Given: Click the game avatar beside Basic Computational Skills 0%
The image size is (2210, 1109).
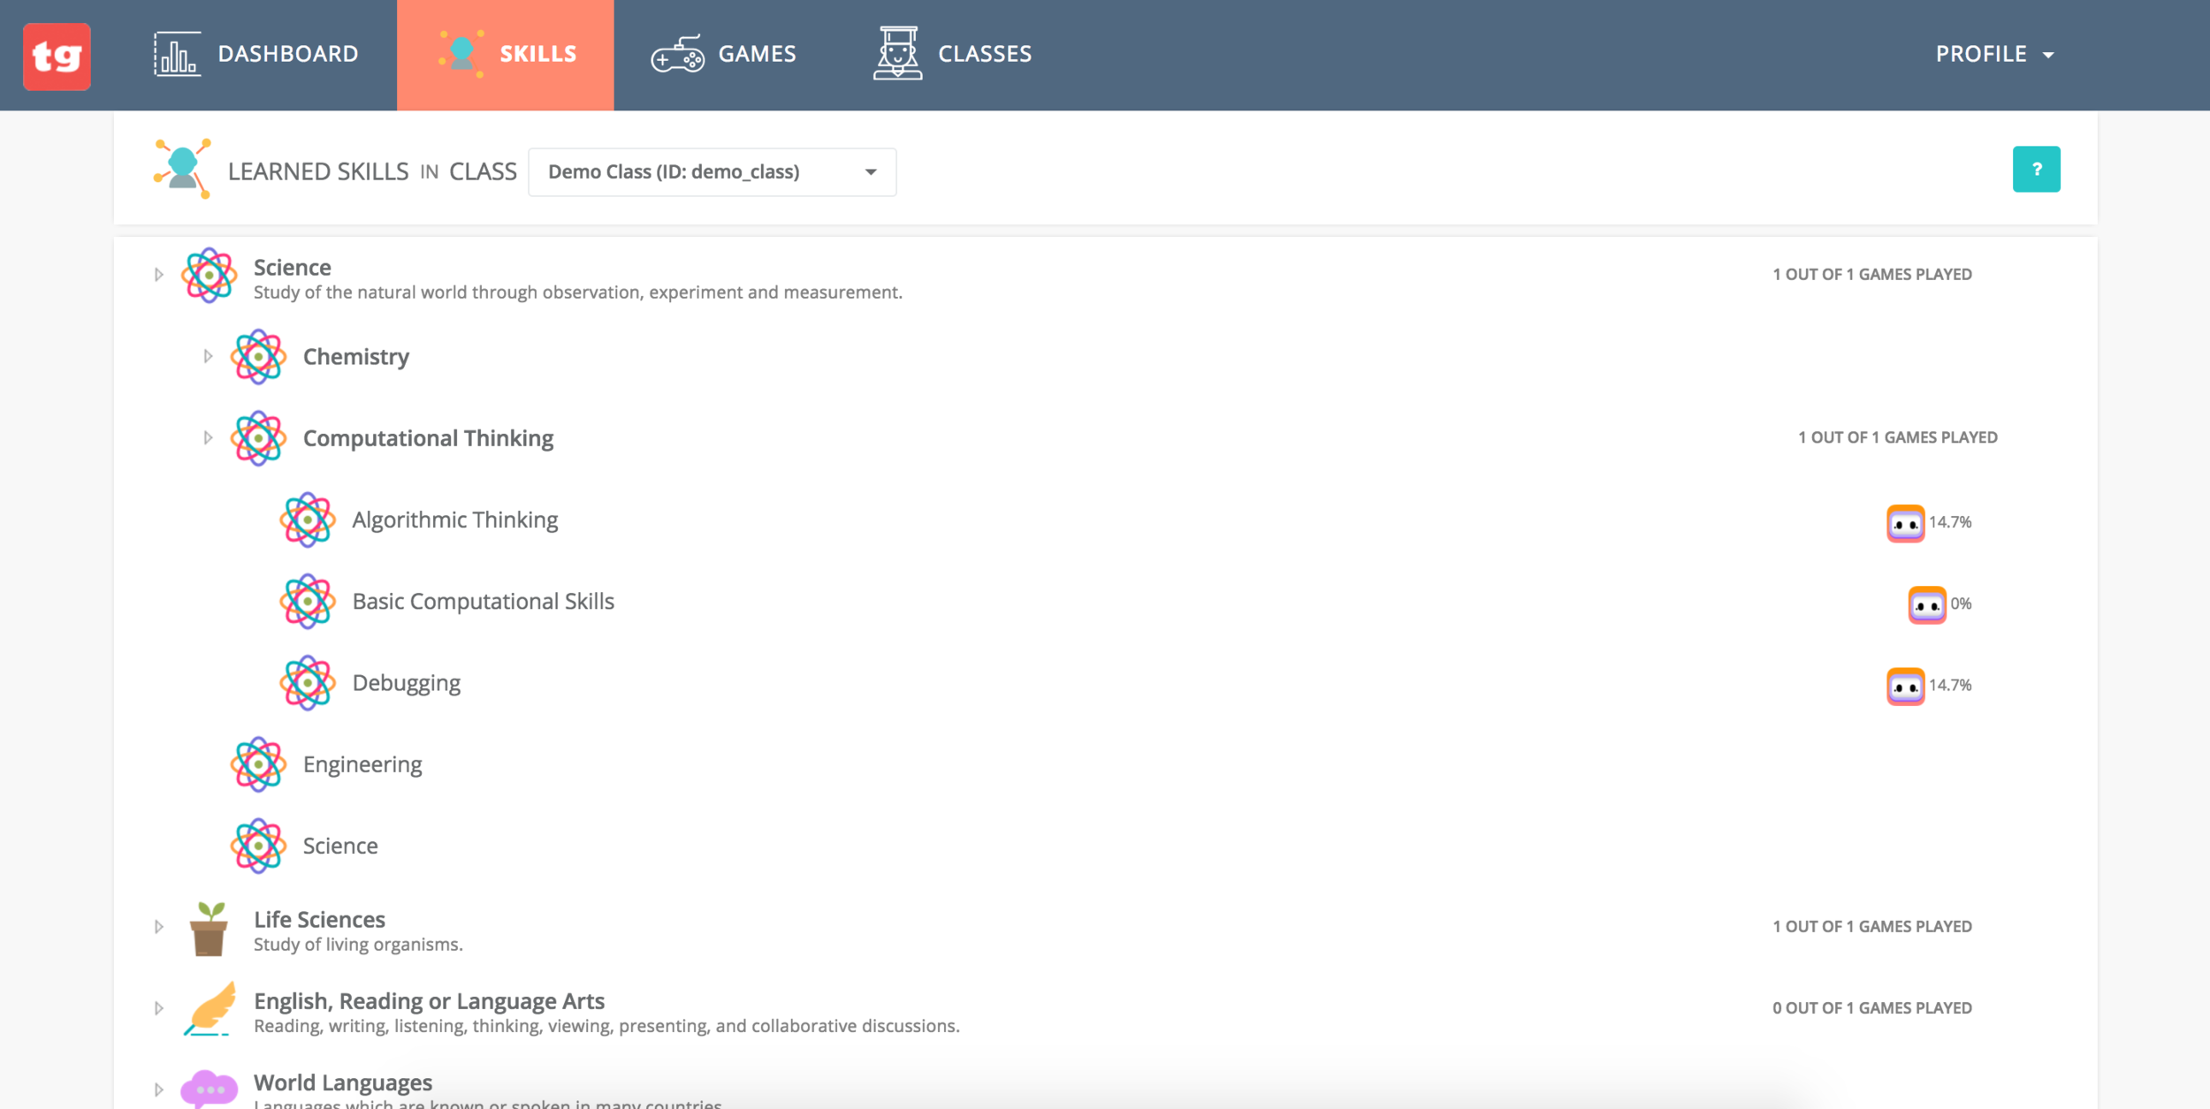Looking at the screenshot, I should point(1927,605).
